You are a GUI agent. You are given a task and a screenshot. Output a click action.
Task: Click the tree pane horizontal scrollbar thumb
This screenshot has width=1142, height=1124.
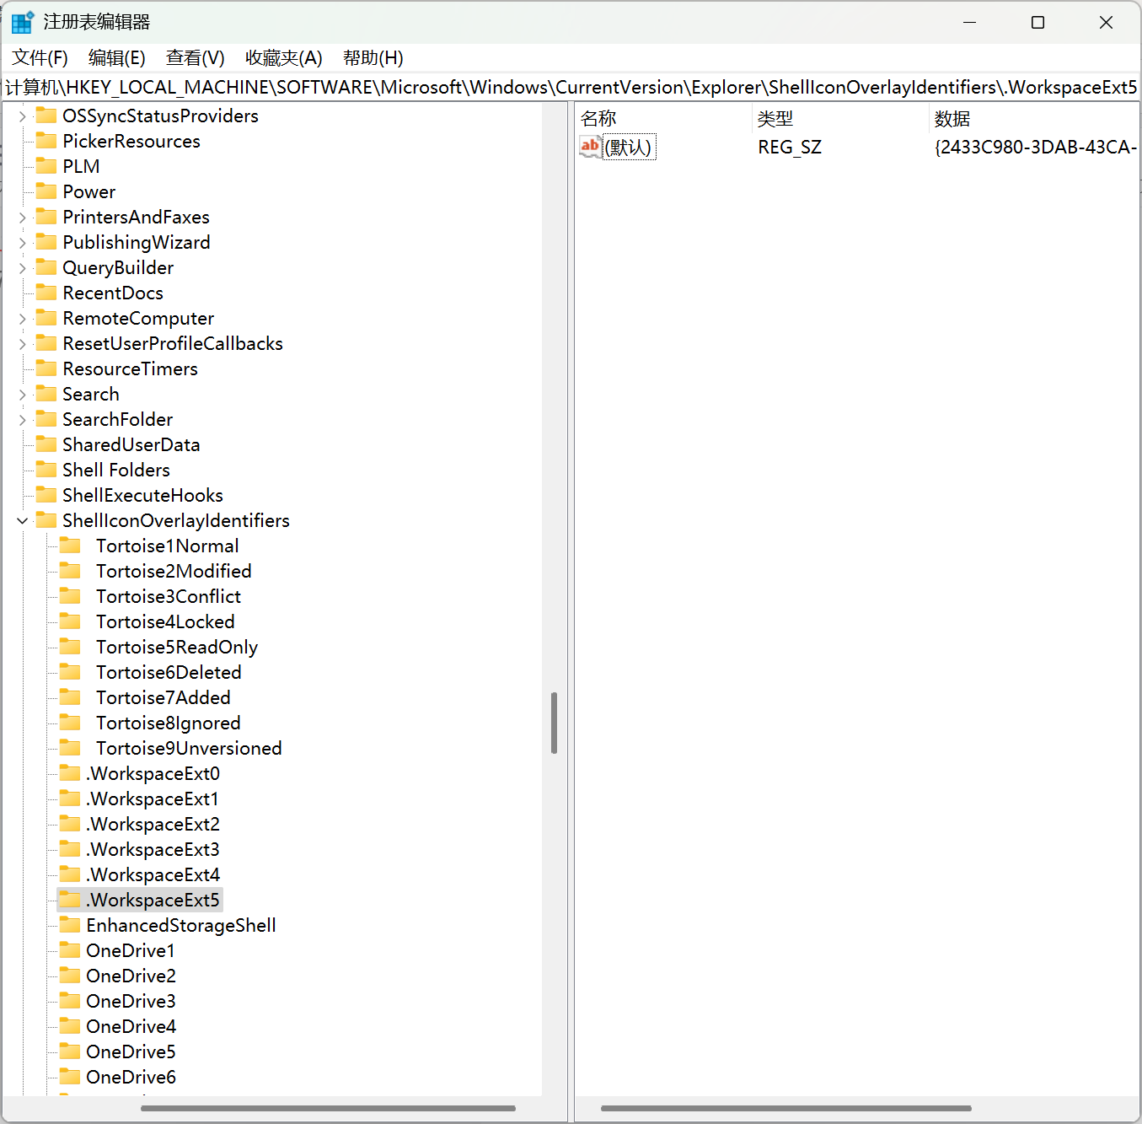pyautogui.click(x=328, y=1108)
